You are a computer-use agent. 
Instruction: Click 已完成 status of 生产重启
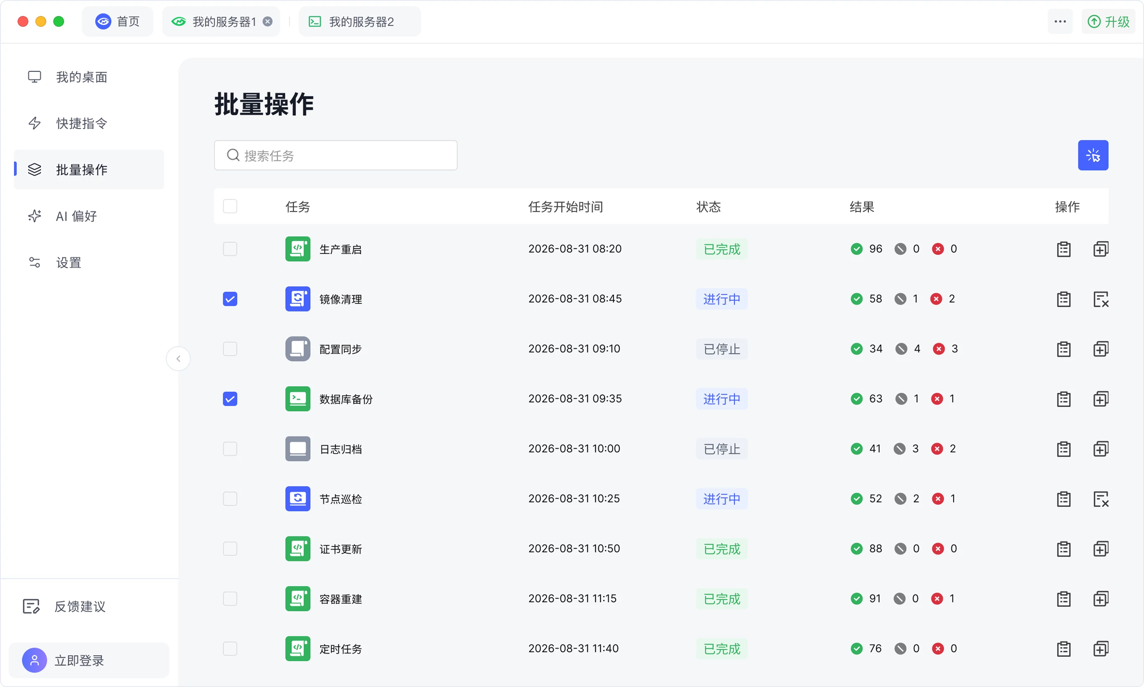722,249
